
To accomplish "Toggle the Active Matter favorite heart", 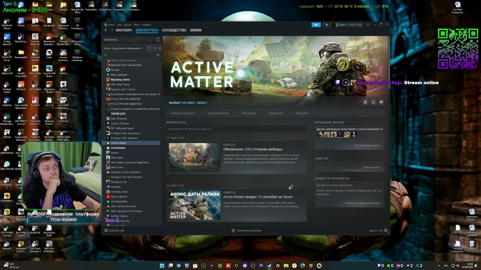I will tap(381, 102).
